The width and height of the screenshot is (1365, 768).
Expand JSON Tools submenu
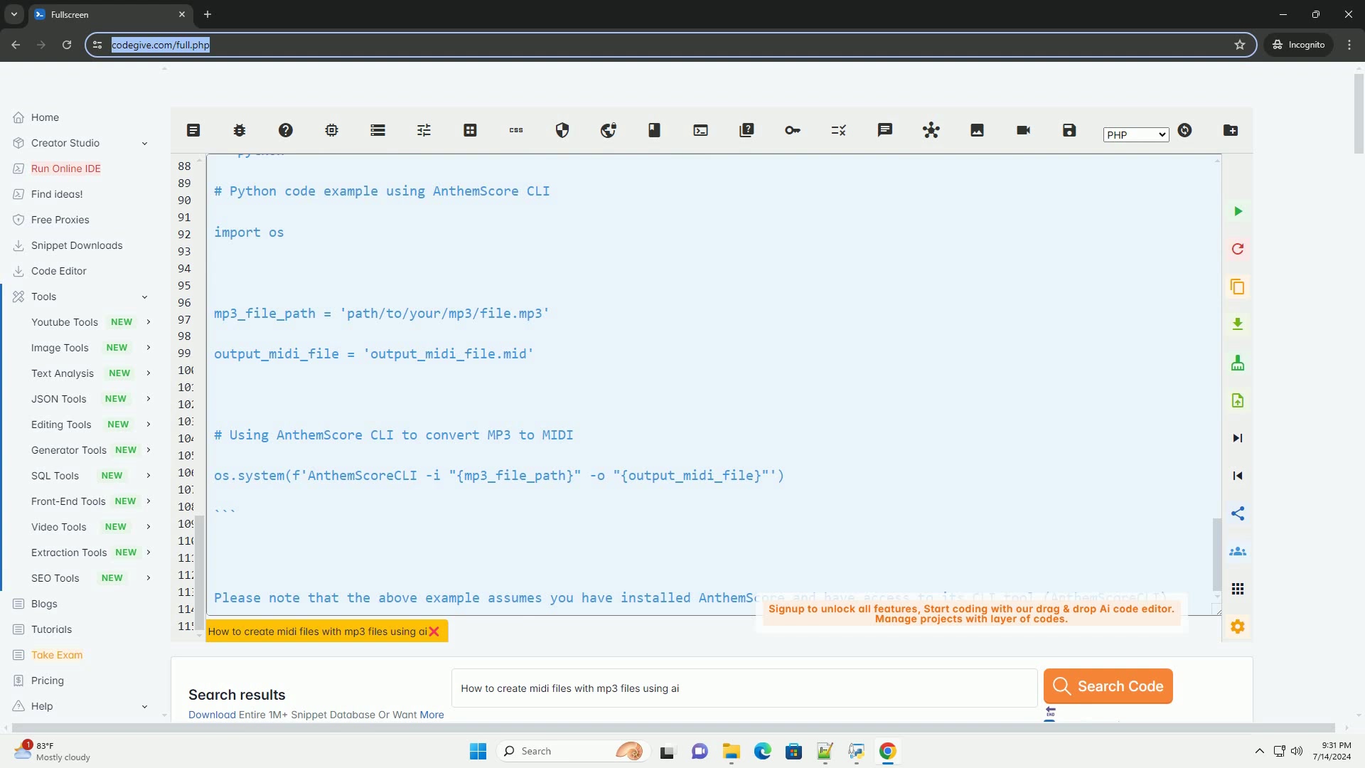[x=91, y=399]
